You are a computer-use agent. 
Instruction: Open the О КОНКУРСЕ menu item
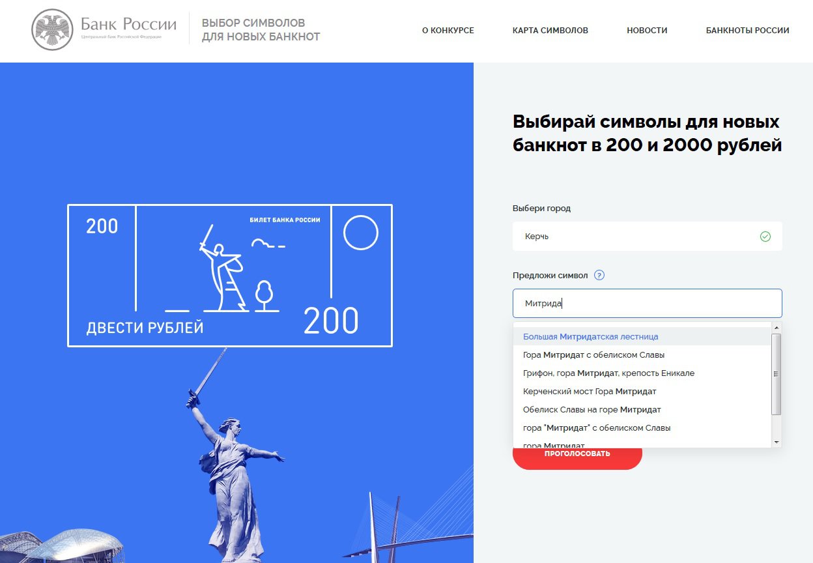click(448, 31)
